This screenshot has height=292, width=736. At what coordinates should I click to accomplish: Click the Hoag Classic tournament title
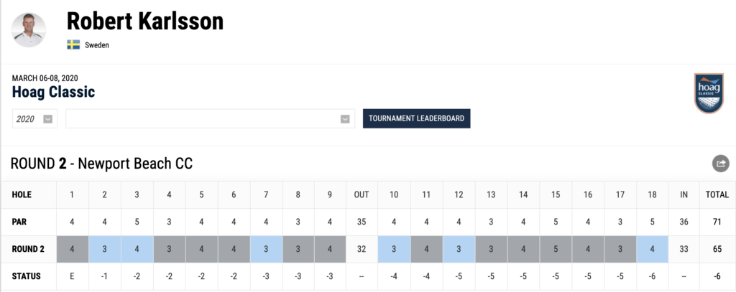[x=54, y=92]
